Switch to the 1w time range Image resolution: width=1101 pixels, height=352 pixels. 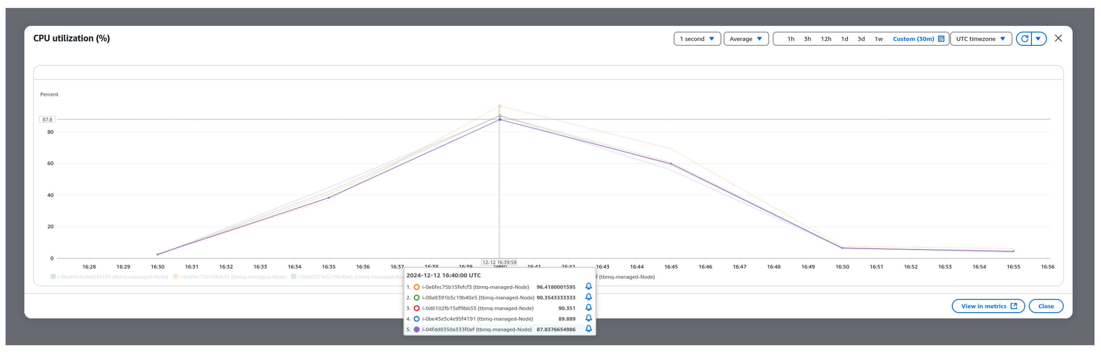point(879,38)
